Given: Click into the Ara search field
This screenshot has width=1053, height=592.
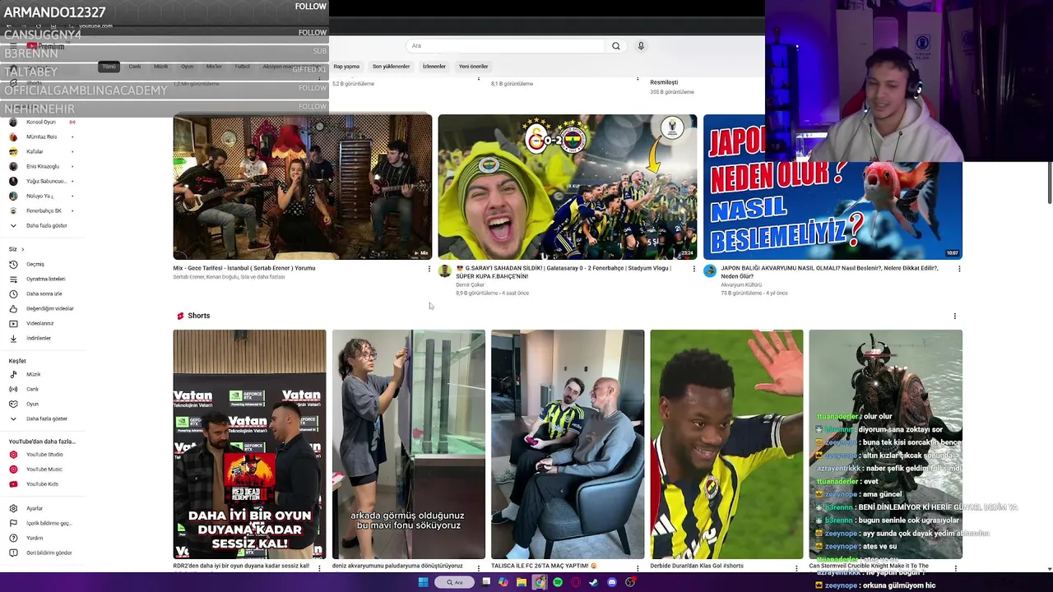Looking at the screenshot, I should tap(506, 46).
